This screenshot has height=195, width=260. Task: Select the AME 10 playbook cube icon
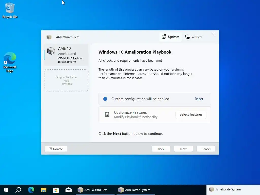click(51, 51)
